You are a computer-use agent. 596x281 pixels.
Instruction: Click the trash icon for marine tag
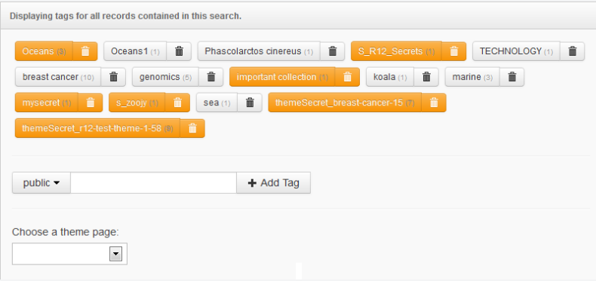coord(512,77)
